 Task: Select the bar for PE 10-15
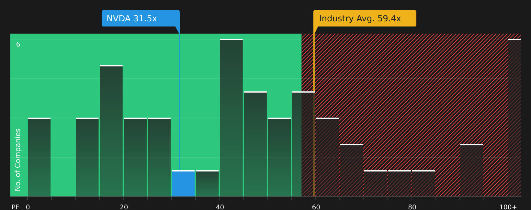(87, 157)
